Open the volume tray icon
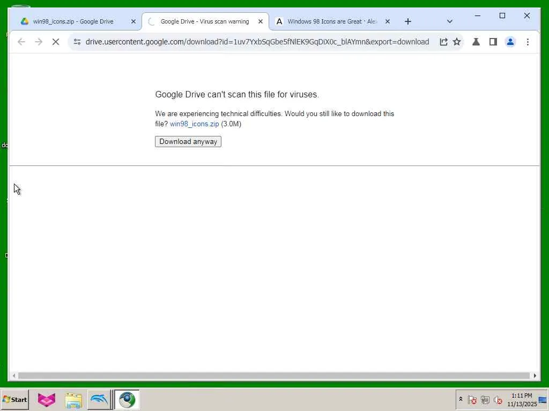Image resolution: width=549 pixels, height=411 pixels. click(498, 400)
